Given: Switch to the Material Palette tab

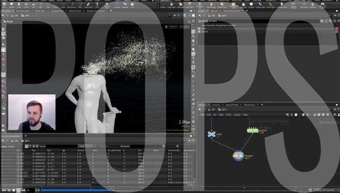Looking at the screenshot, I should pos(232,105).
